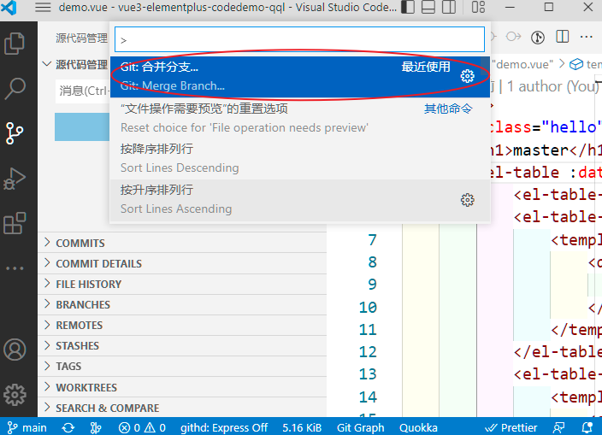Expand the WORKTREES section

click(x=182, y=387)
